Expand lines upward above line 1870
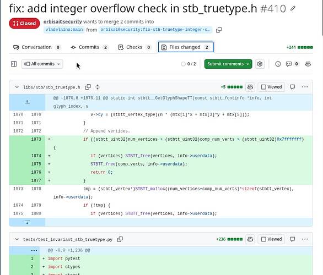Viewport: 323px width, 275px height. click(27, 102)
